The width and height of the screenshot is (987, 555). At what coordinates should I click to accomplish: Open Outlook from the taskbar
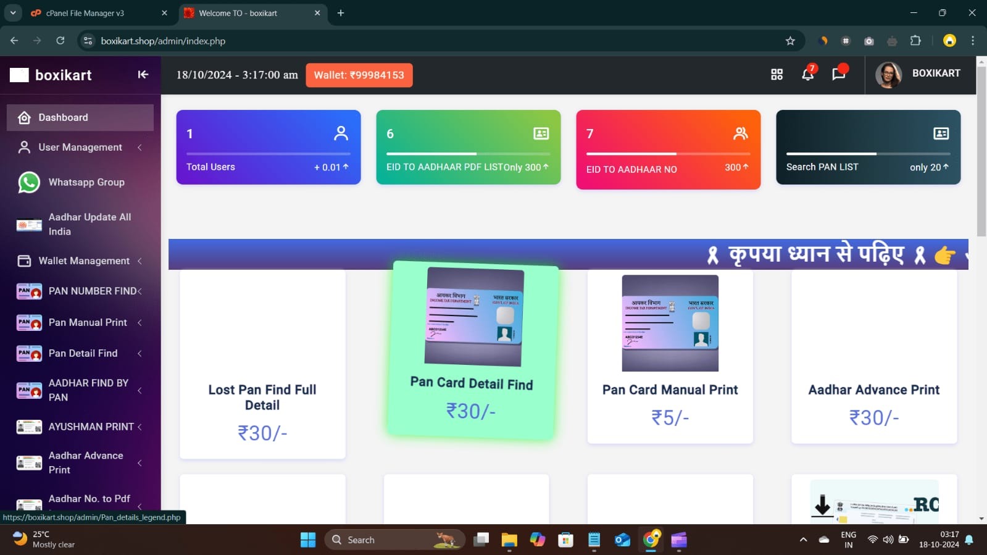click(622, 540)
